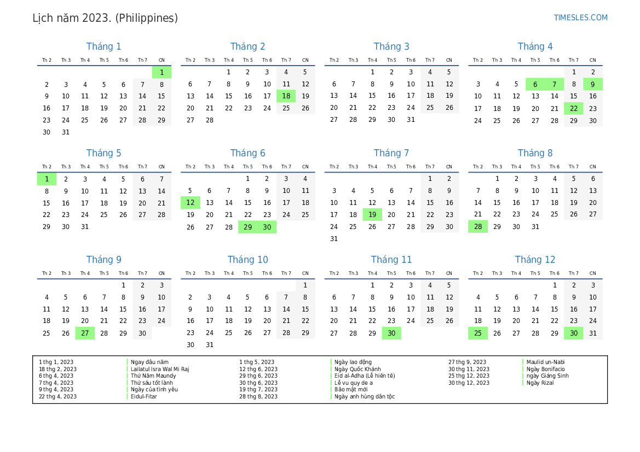Select green April 22 Eidul-Fitar date
Viewport: 640px width, 452px height.
573,108
